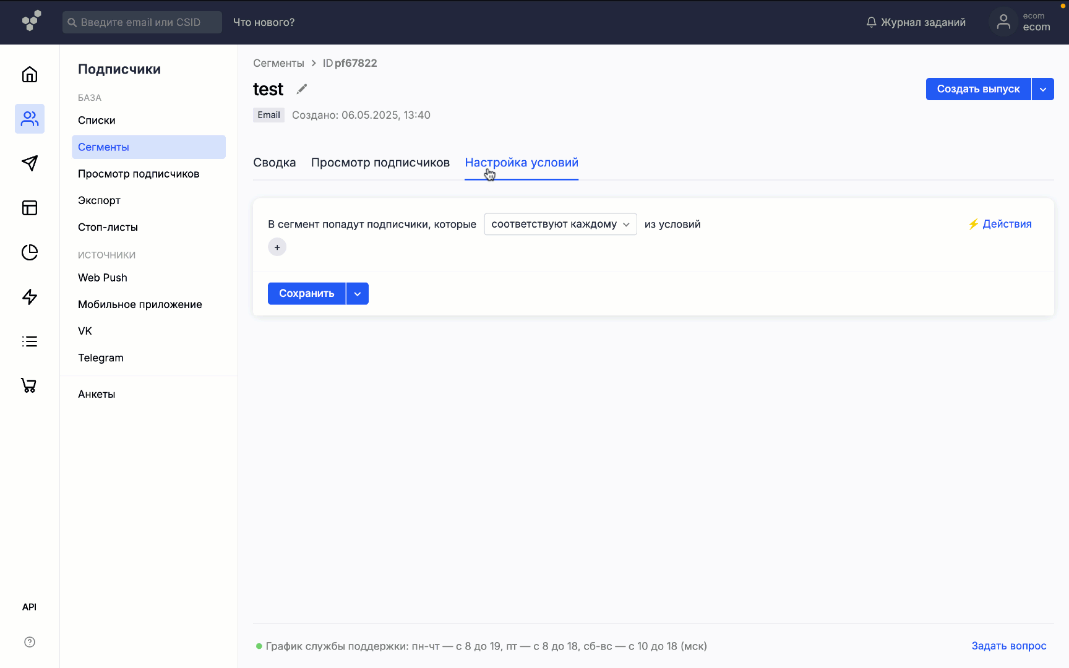Image resolution: width=1069 pixels, height=668 pixels.
Task: Click the email or CSID search field
Action: pos(142,22)
